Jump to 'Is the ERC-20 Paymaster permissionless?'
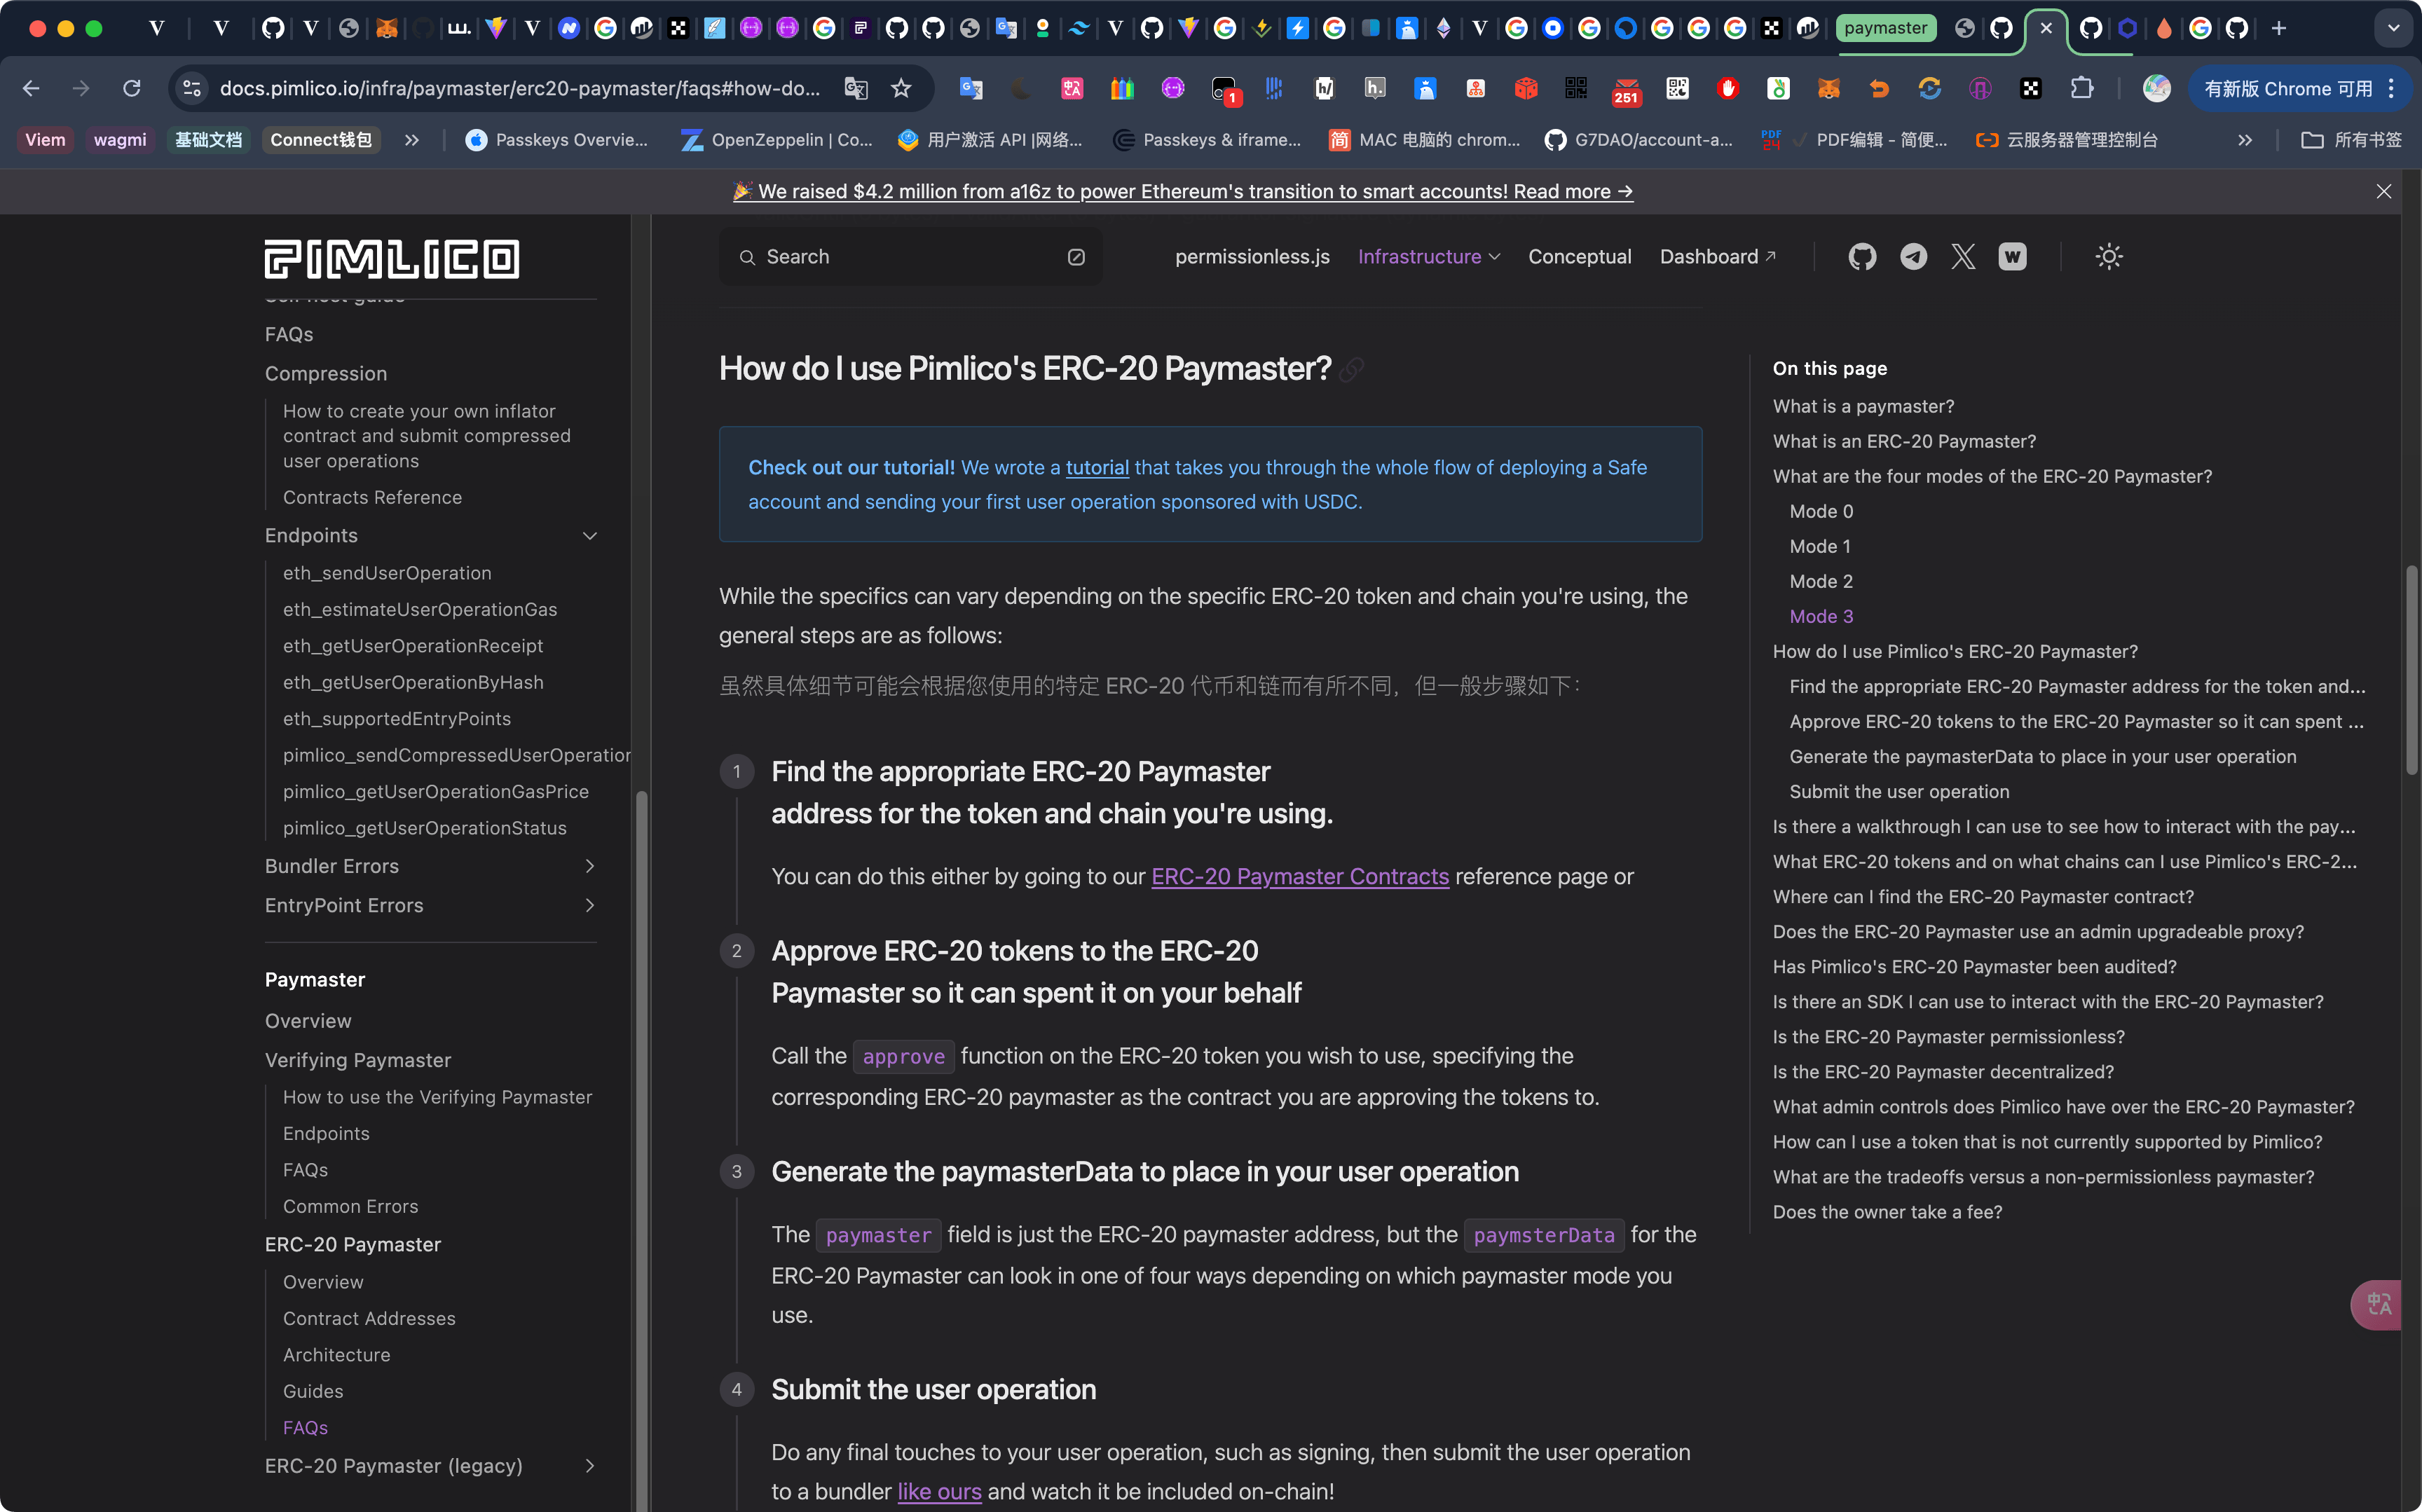Screen dimensions: 2422x1512 click(1948, 1037)
